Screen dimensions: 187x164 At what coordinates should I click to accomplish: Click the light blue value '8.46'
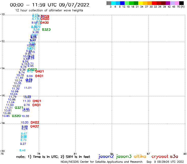click(22, 150)
